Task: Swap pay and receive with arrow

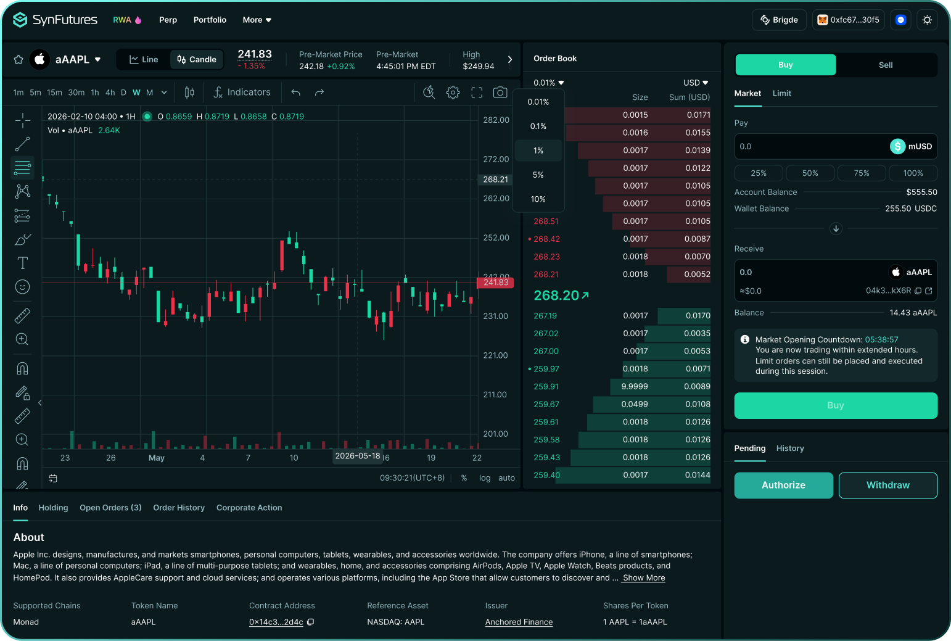Action: [836, 228]
